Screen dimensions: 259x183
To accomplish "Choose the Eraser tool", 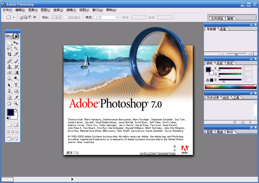I will (9, 73).
